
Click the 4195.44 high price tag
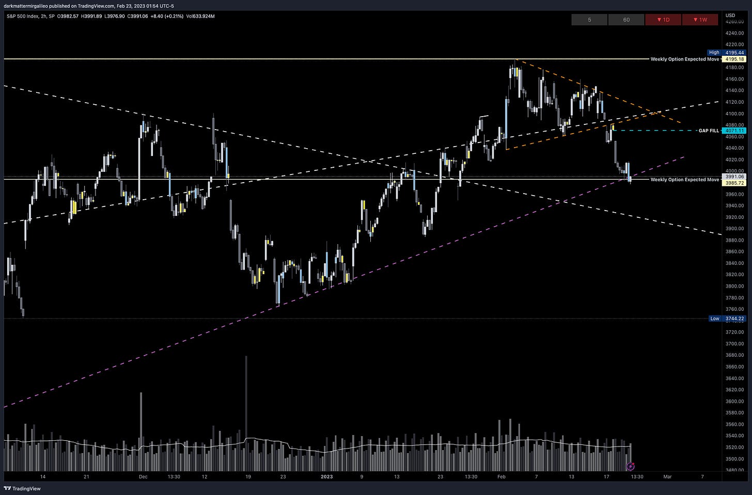(734, 53)
